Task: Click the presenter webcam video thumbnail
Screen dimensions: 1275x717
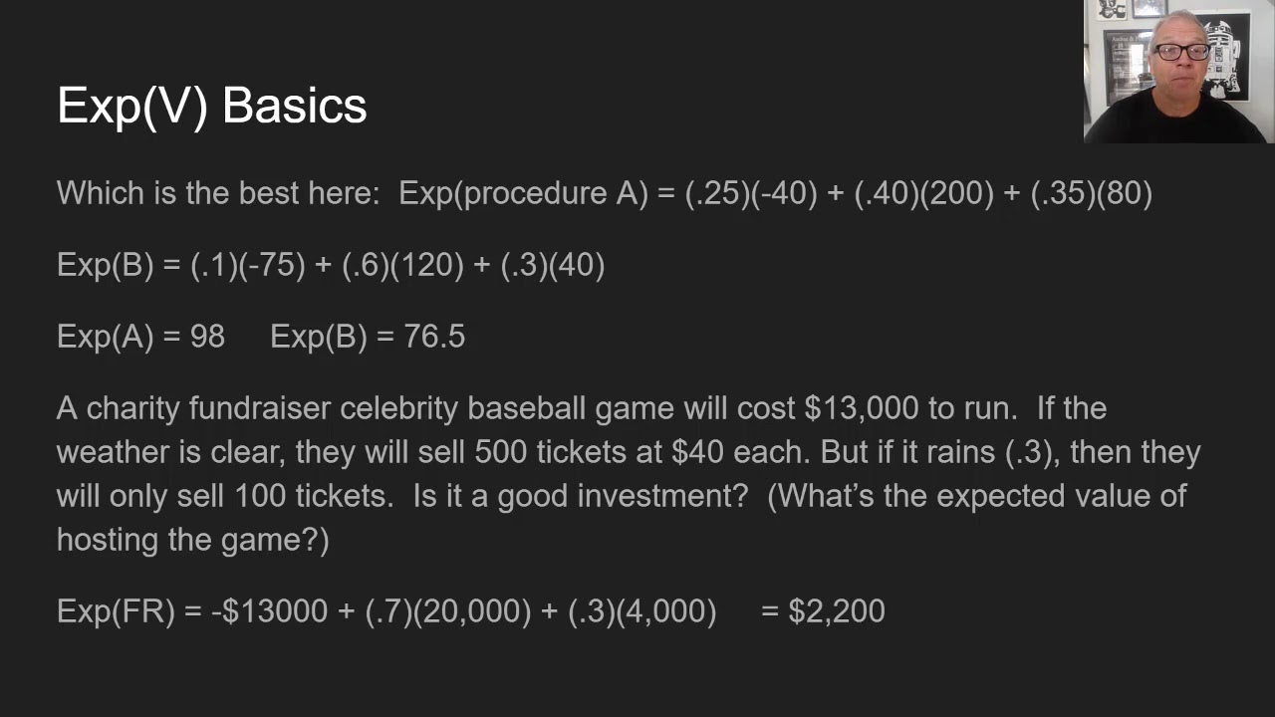Action: point(1179,72)
